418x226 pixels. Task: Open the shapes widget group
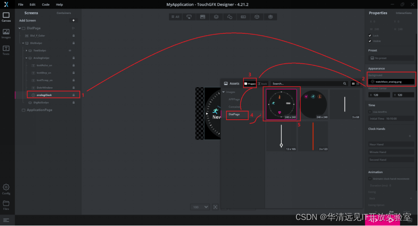click(230, 17)
